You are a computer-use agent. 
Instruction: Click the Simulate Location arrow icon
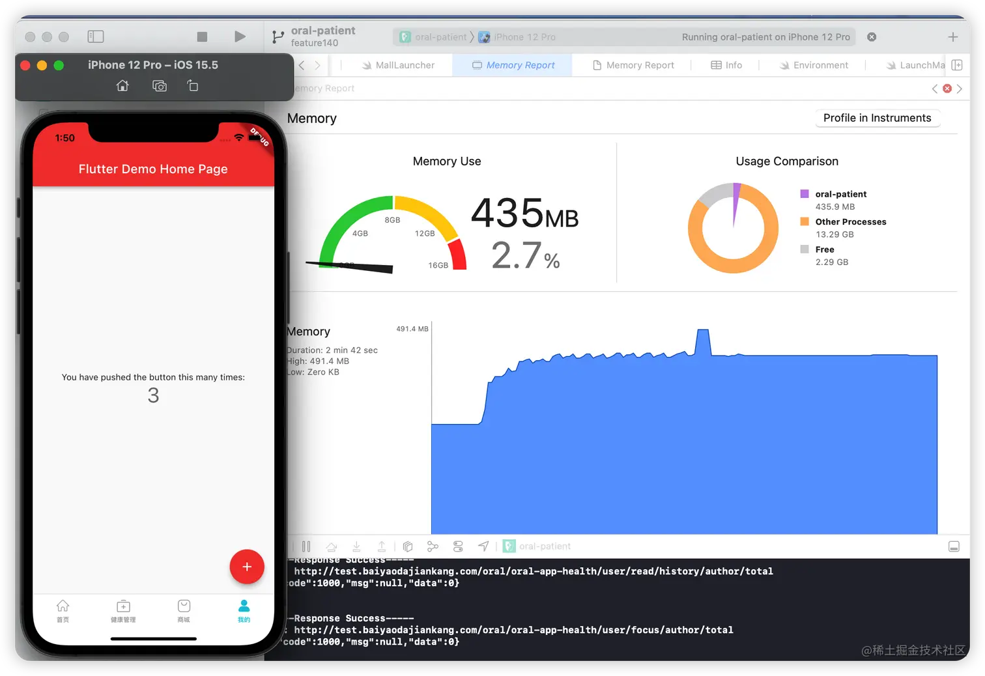pyautogui.click(x=483, y=546)
